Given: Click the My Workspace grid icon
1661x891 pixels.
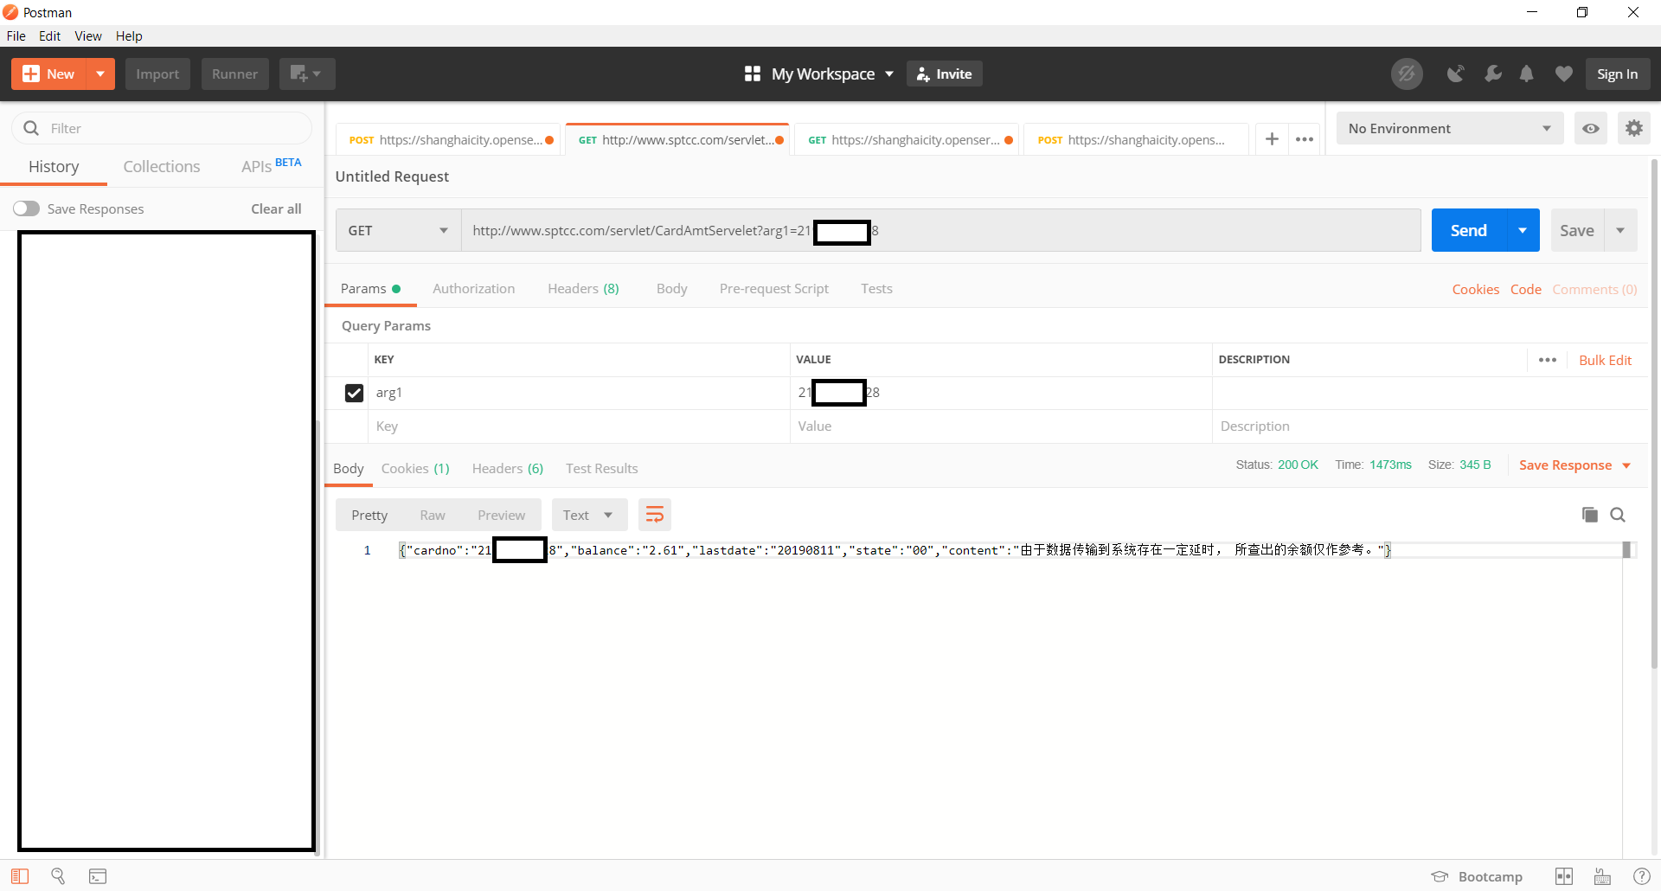Looking at the screenshot, I should 753,74.
